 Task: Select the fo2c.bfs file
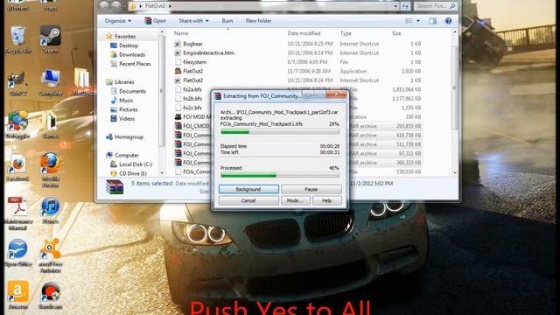point(192,108)
